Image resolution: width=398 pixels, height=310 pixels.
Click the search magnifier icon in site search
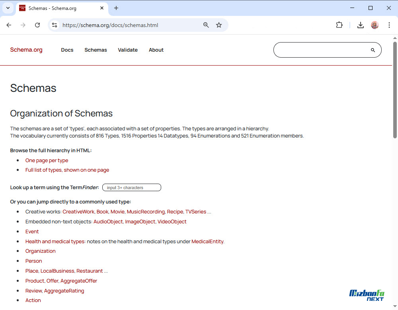[x=373, y=50]
